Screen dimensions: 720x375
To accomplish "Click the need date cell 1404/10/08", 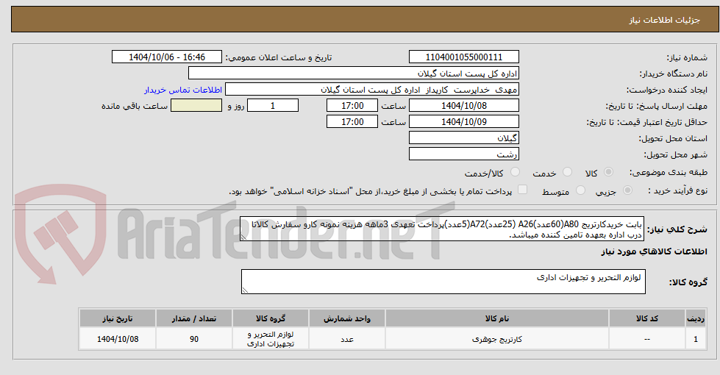I will (x=118, y=339).
